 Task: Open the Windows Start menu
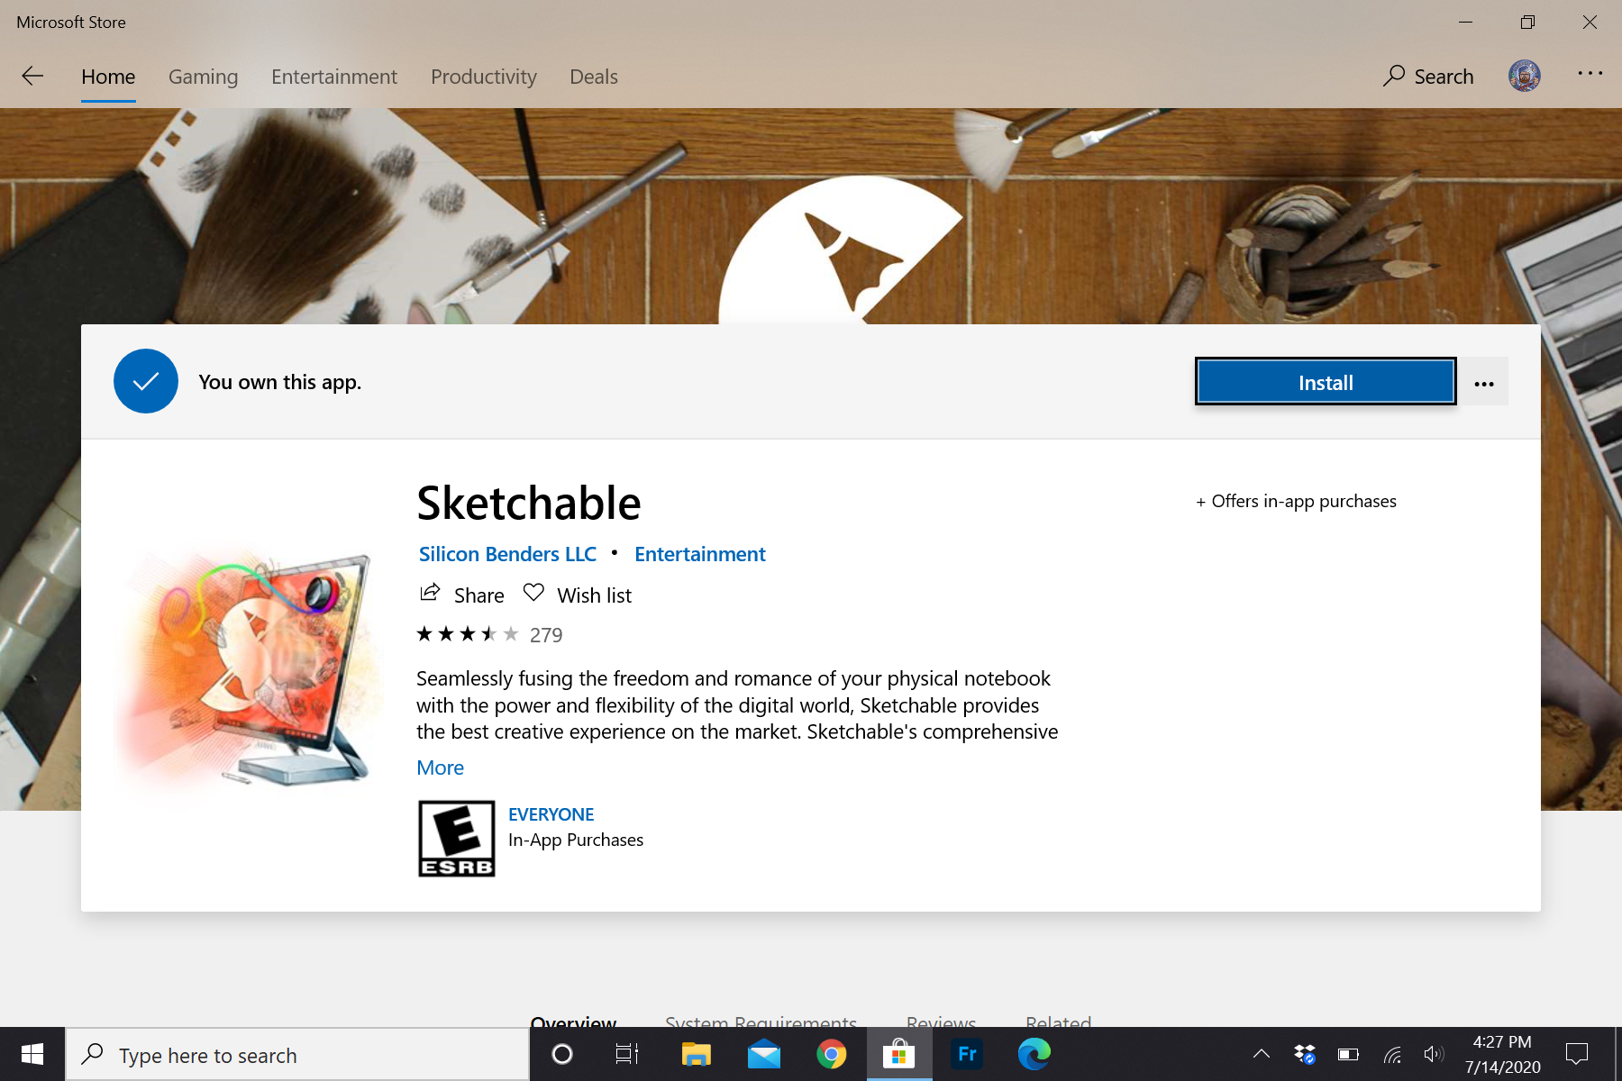pos(32,1054)
